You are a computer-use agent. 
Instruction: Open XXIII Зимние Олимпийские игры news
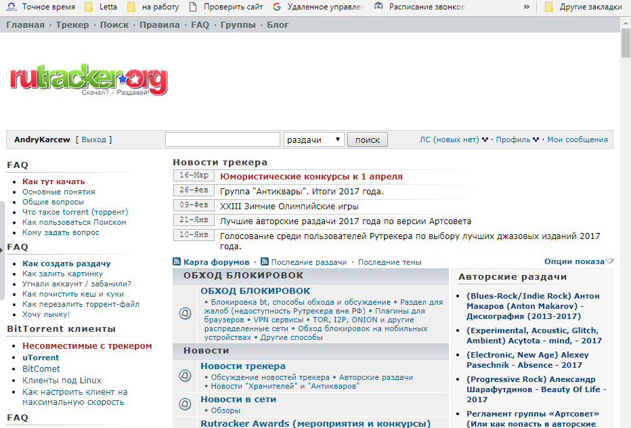click(x=289, y=206)
